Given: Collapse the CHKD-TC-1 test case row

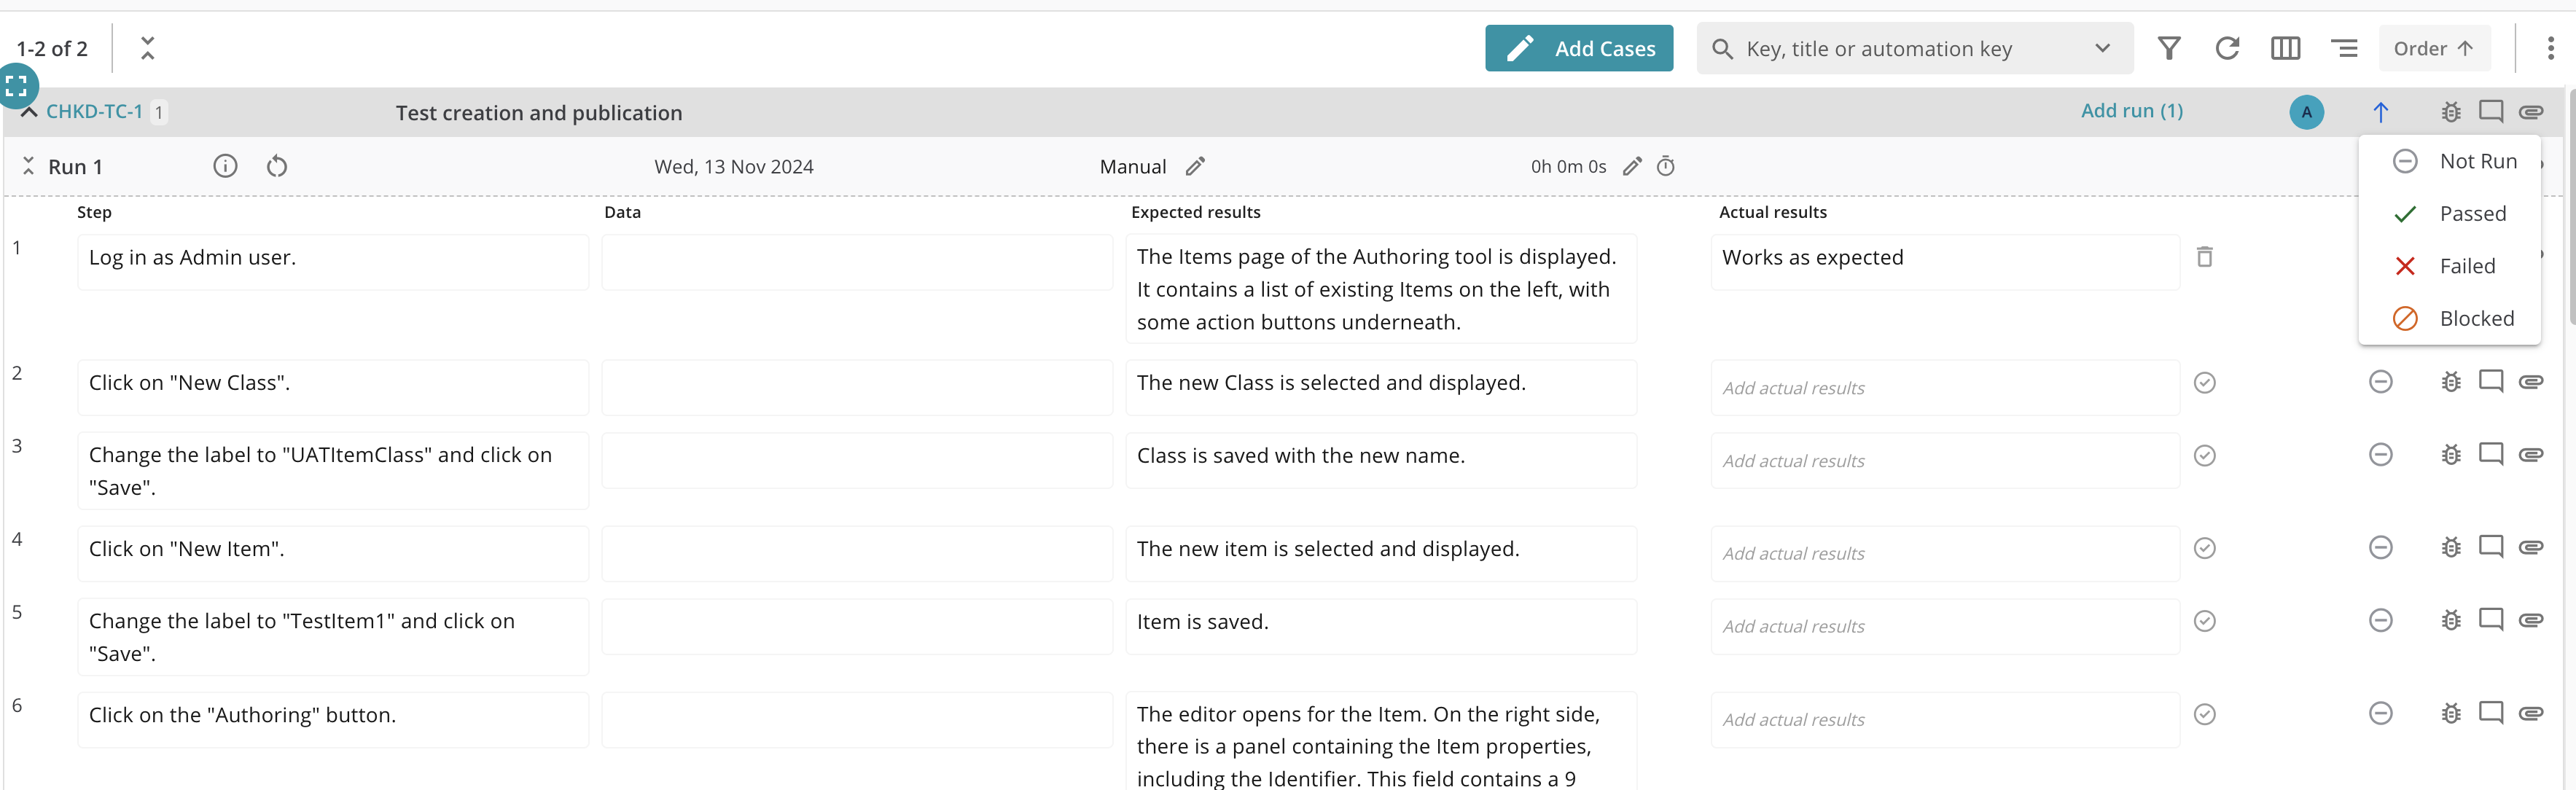Looking at the screenshot, I should point(29,111).
